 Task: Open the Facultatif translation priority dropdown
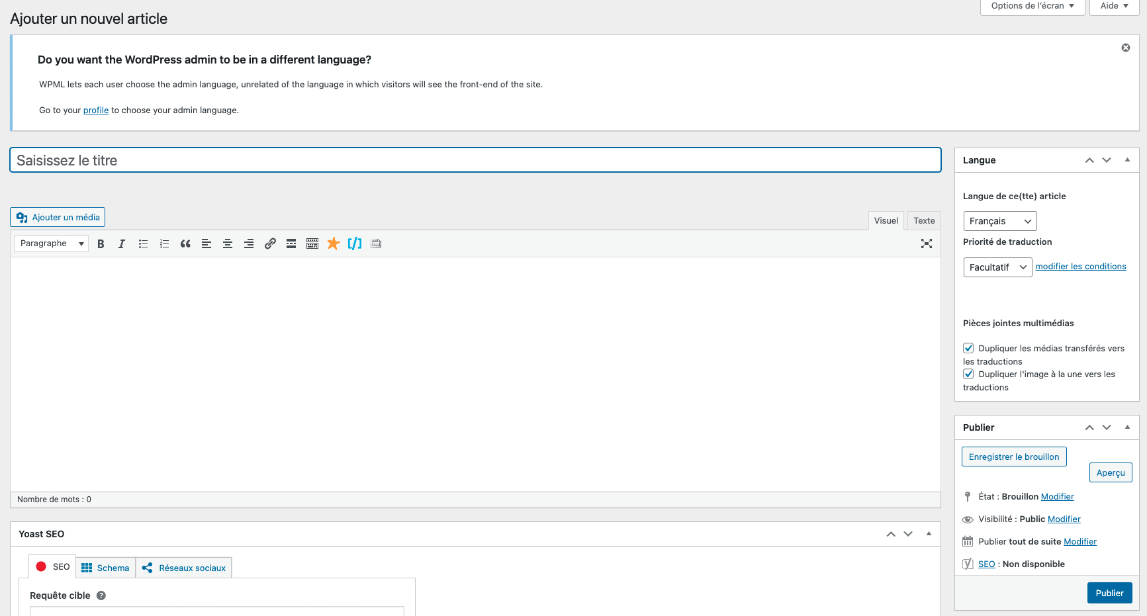point(997,267)
